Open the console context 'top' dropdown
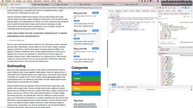The image size is (193, 108). coord(119,90)
